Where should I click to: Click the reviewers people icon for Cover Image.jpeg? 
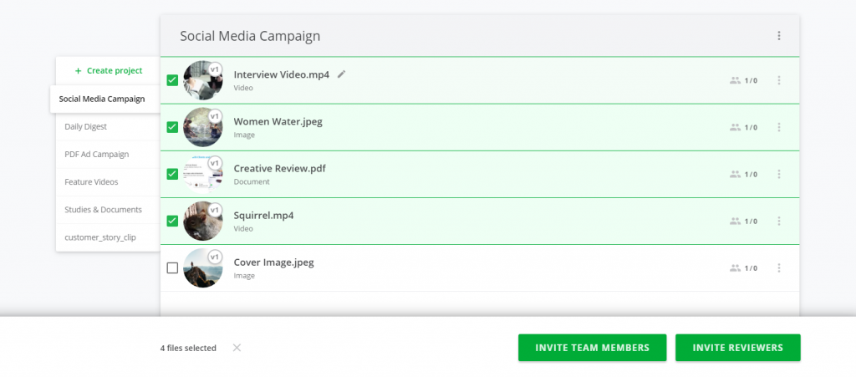pos(736,268)
